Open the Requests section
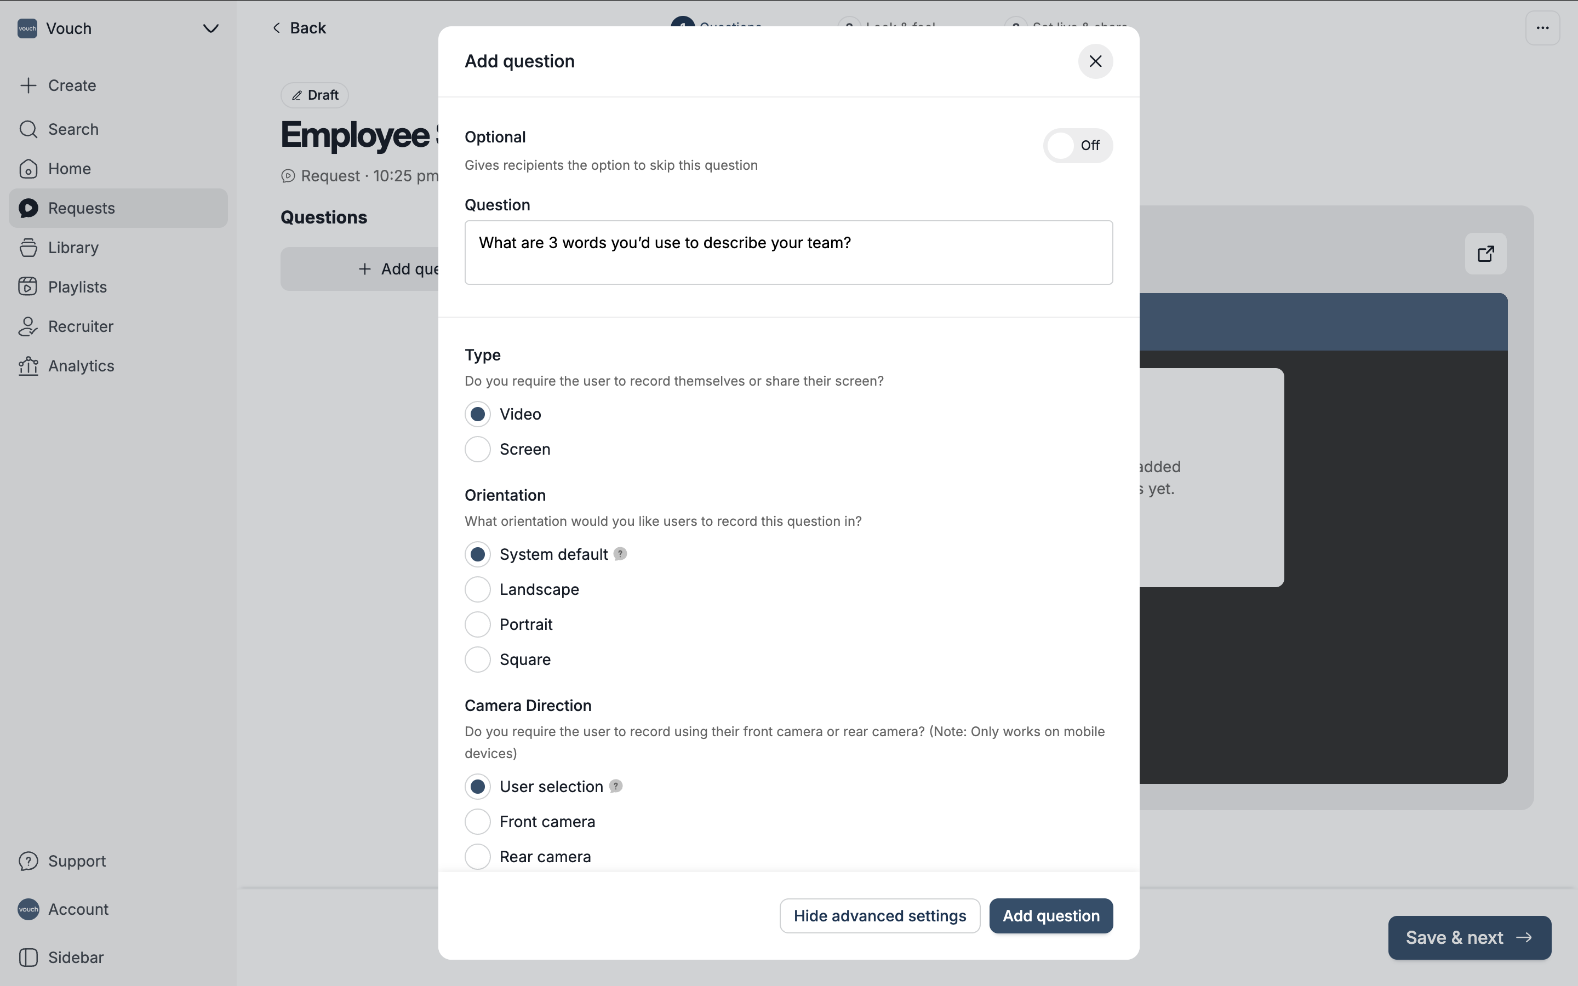 point(118,208)
